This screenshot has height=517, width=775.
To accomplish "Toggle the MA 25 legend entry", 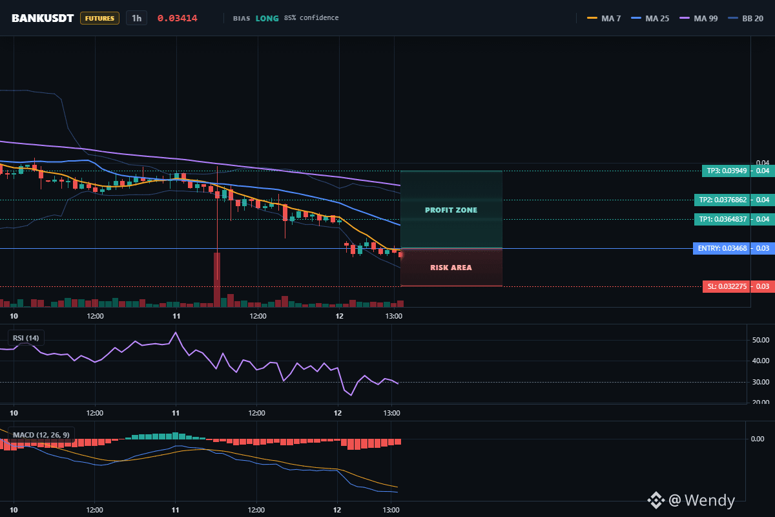I will click(x=650, y=18).
